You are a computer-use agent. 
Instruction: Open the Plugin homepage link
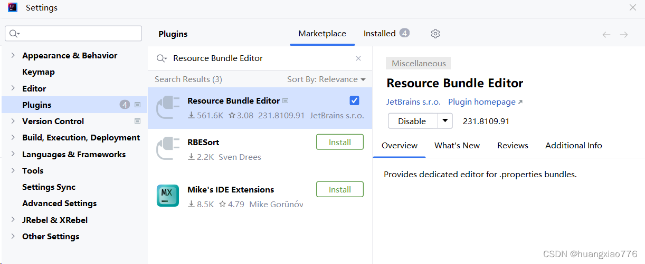486,102
